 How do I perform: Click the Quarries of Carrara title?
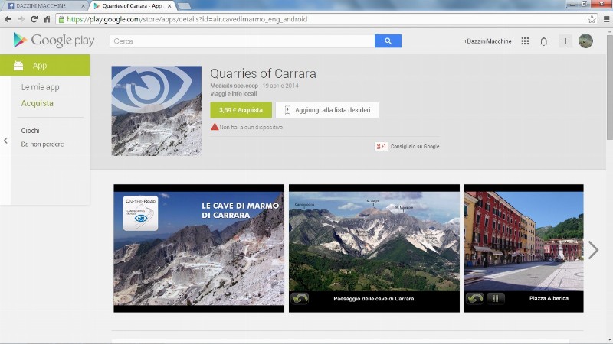pos(263,73)
